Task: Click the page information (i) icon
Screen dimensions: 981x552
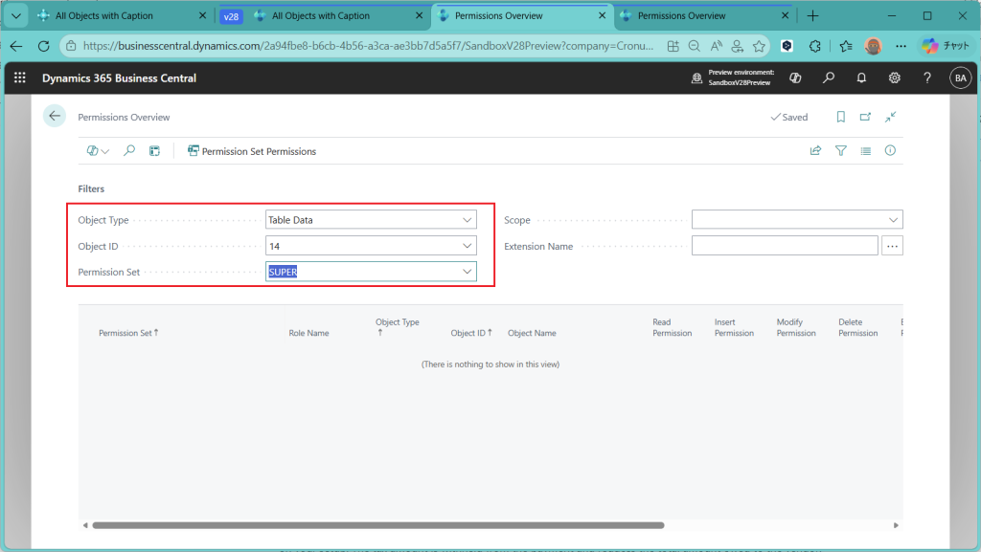Action: 890,151
